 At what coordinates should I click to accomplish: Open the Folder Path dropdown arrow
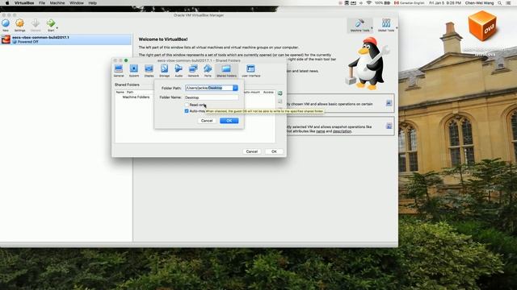[235, 88]
